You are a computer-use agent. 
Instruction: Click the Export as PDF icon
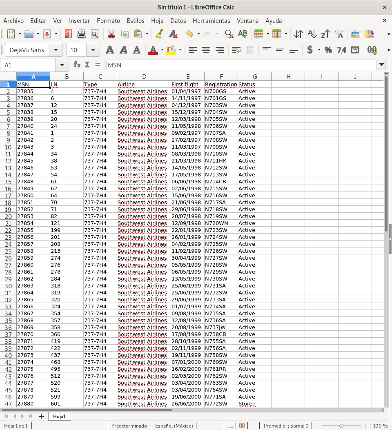[68, 34]
